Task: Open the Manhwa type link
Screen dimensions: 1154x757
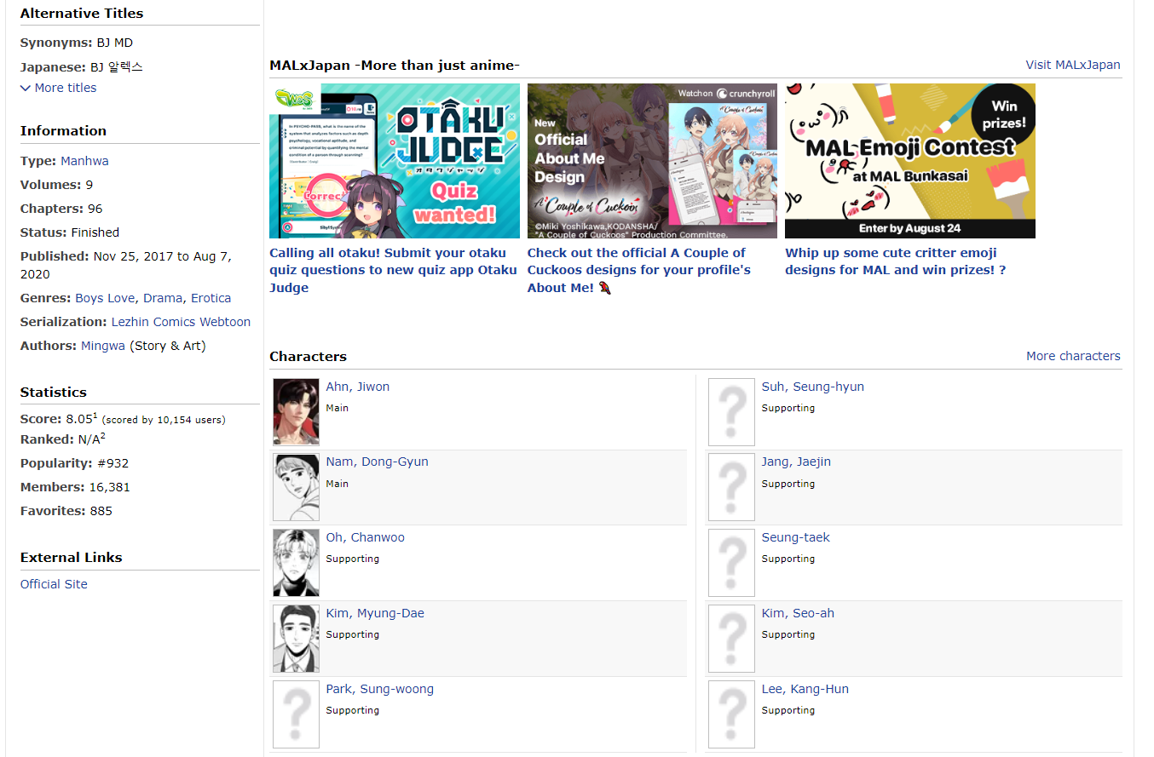Action: [84, 161]
